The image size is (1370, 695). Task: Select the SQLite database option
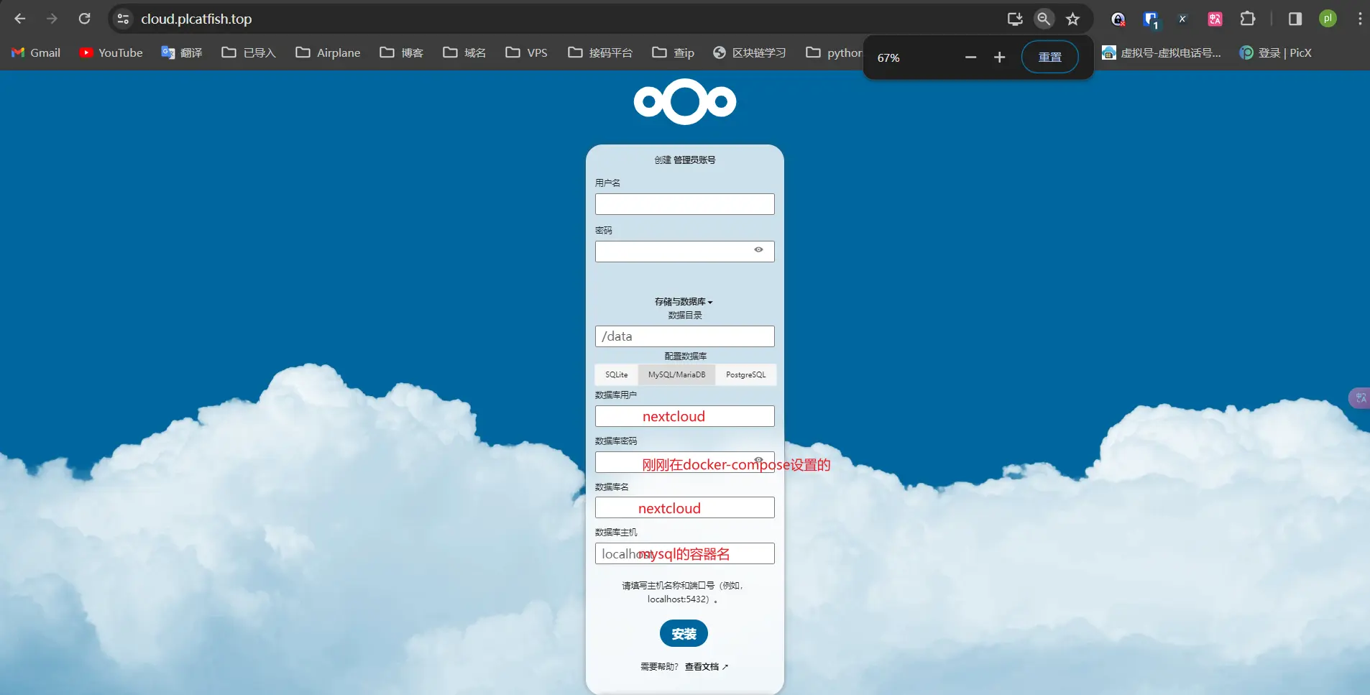[617, 374]
